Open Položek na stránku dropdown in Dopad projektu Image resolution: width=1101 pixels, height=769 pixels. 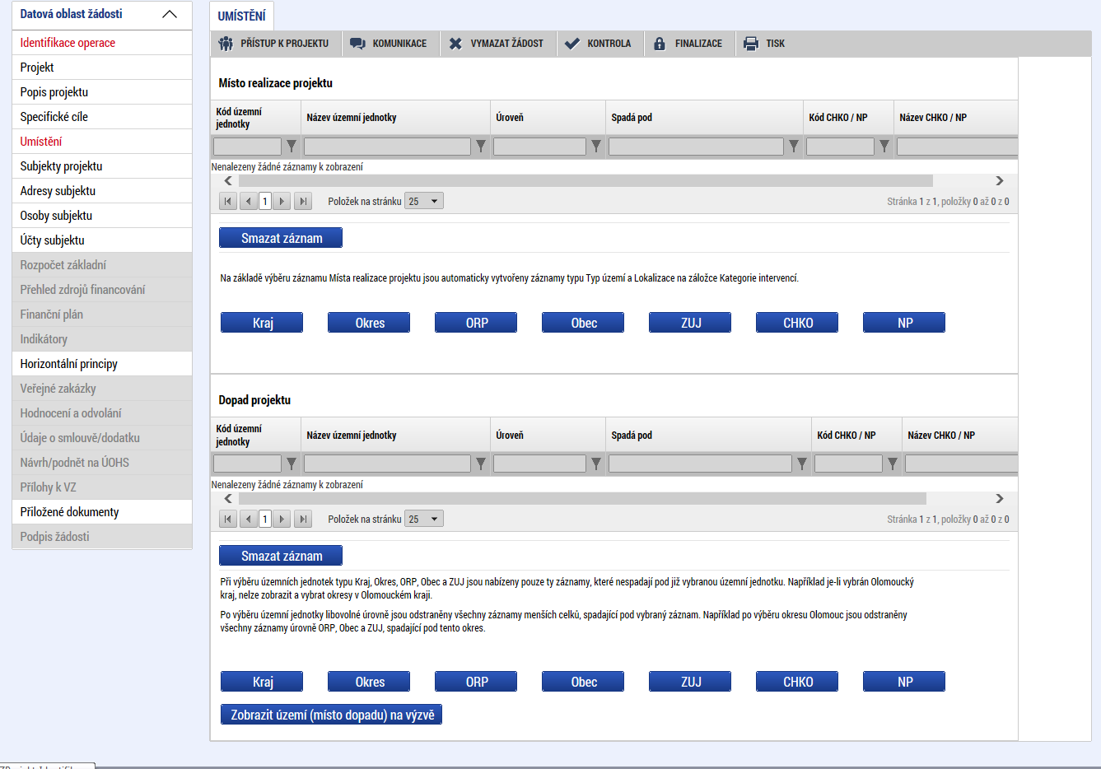coord(424,519)
